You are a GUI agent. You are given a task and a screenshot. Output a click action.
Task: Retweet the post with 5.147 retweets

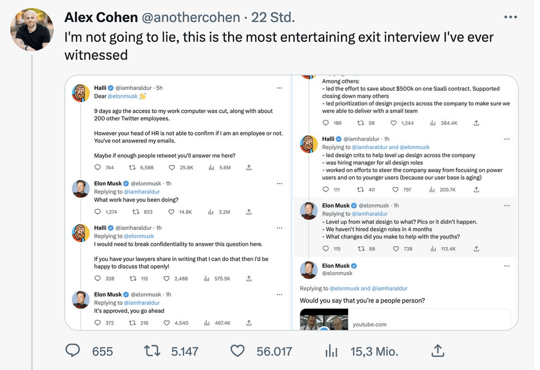pos(152,351)
